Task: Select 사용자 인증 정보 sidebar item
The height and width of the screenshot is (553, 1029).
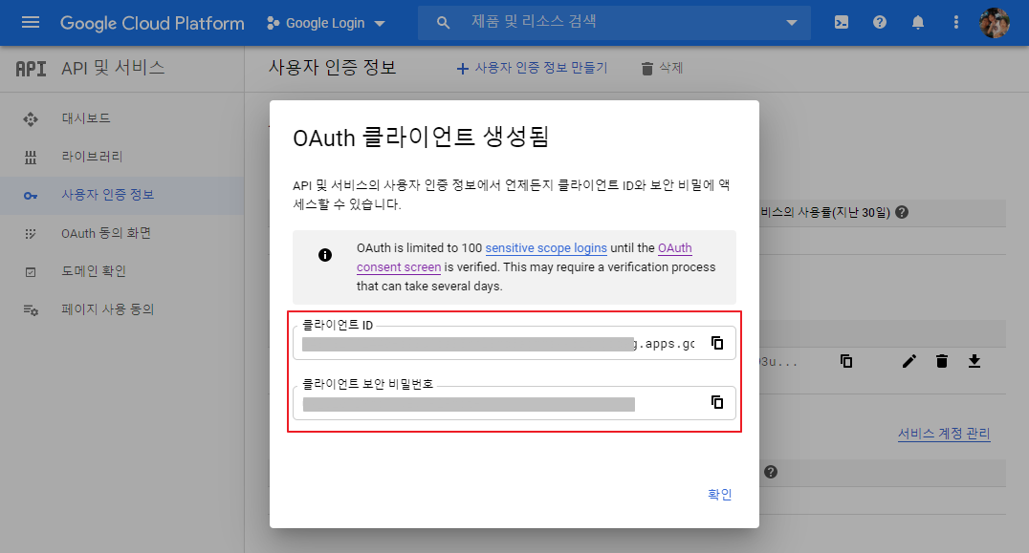Action: 122,195
